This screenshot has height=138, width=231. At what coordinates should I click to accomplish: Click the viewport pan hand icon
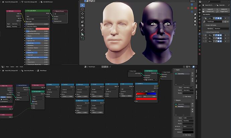195,18
